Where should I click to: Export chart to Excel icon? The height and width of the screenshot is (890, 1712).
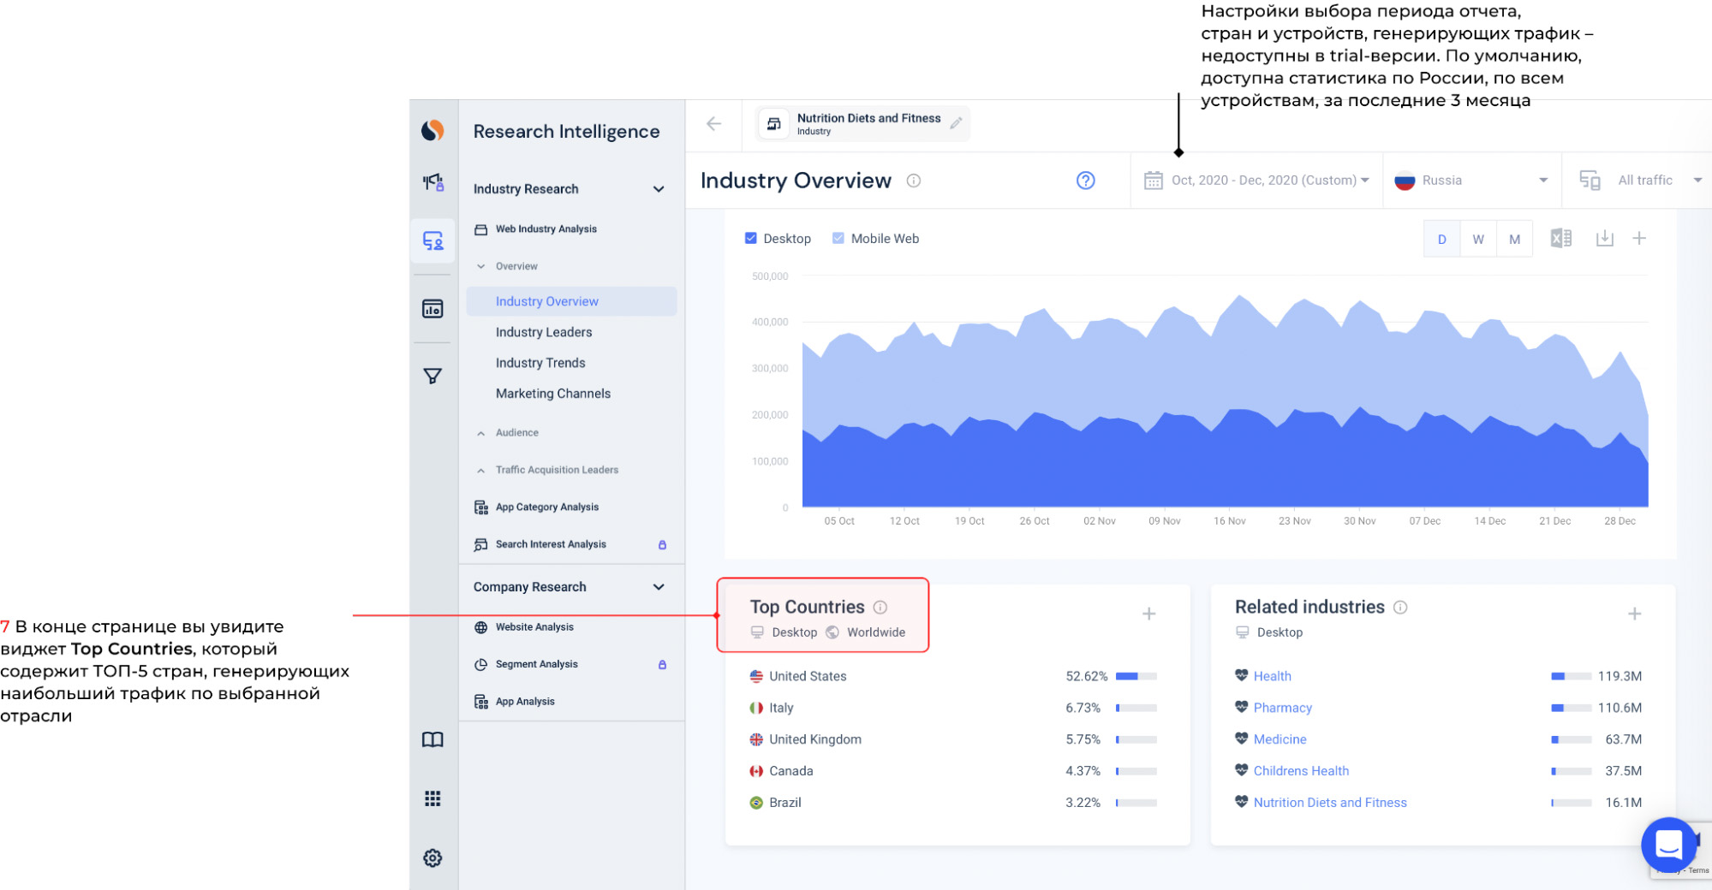pos(1561,238)
